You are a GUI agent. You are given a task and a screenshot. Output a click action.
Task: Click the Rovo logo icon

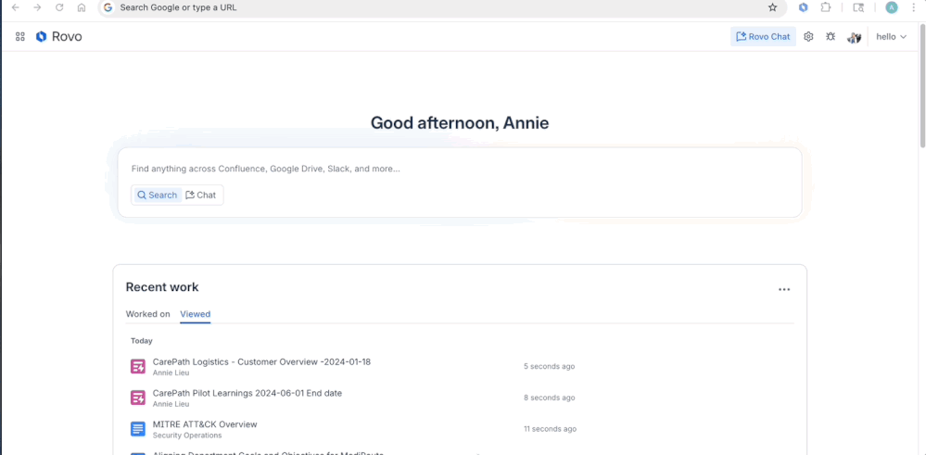[x=41, y=37]
